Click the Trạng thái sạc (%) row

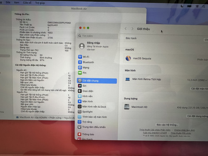point(44,50)
